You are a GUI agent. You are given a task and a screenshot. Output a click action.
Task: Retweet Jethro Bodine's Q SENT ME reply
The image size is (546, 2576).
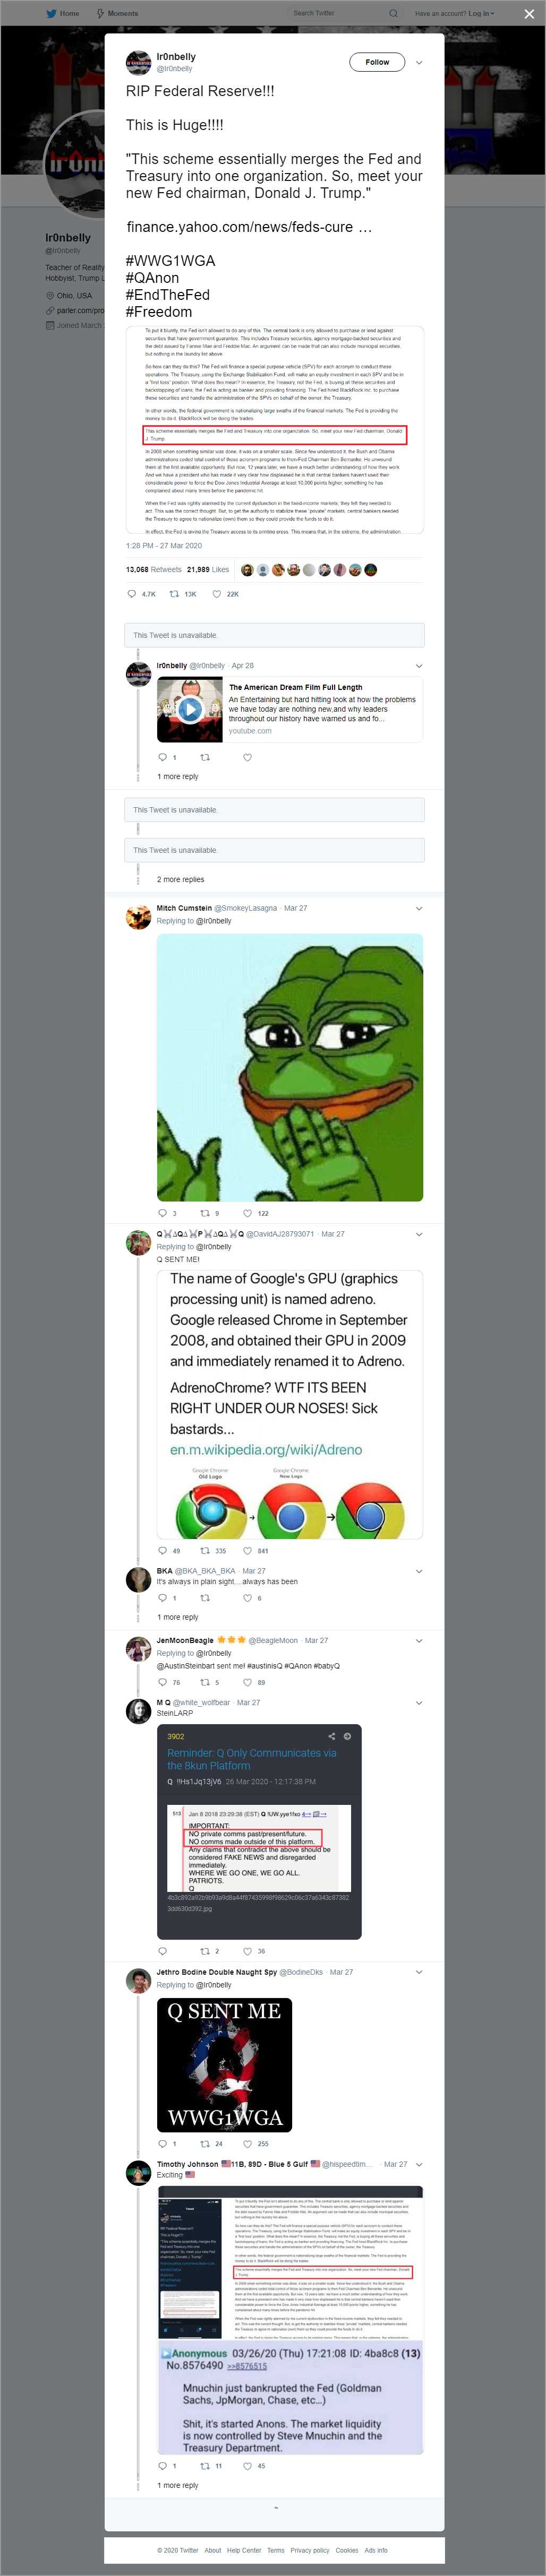(x=205, y=2143)
